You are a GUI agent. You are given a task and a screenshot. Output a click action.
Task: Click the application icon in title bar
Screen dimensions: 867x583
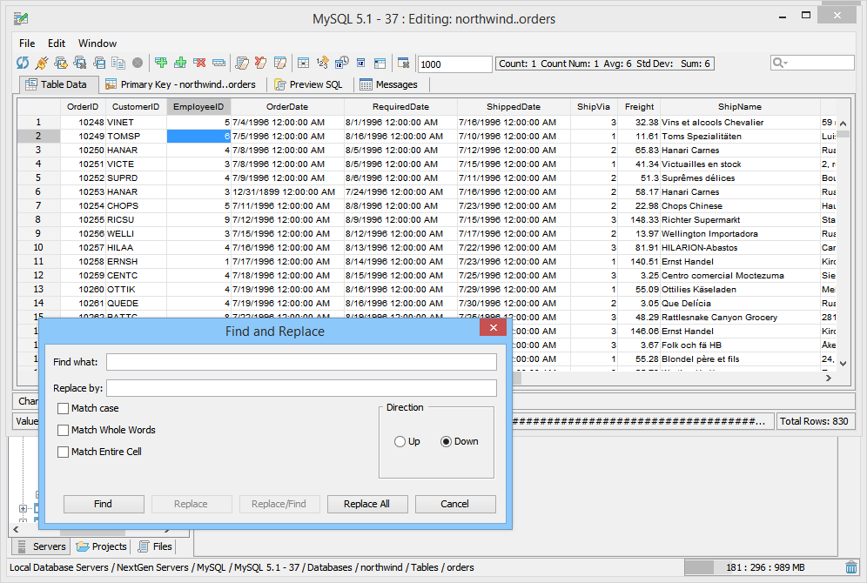[21, 19]
